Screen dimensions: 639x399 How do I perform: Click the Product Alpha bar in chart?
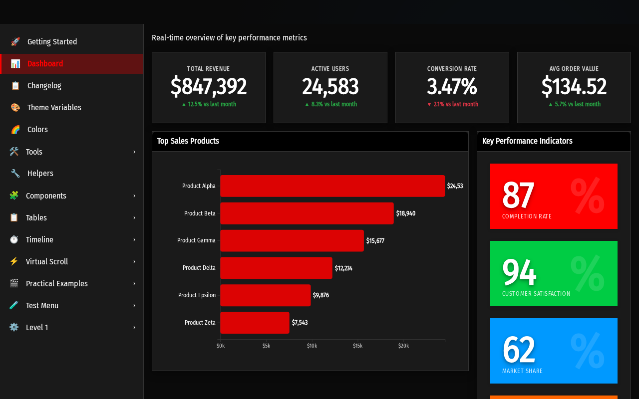(332, 186)
